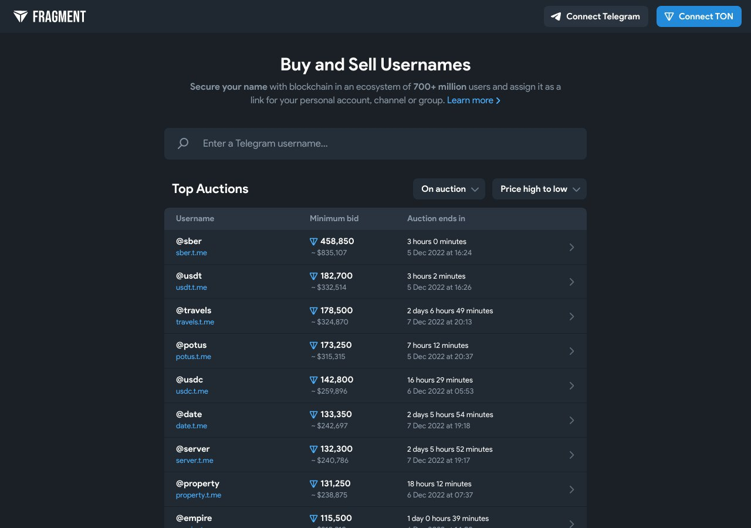Click the Minimum bid column header
Screen dimensions: 751x528
(334, 218)
